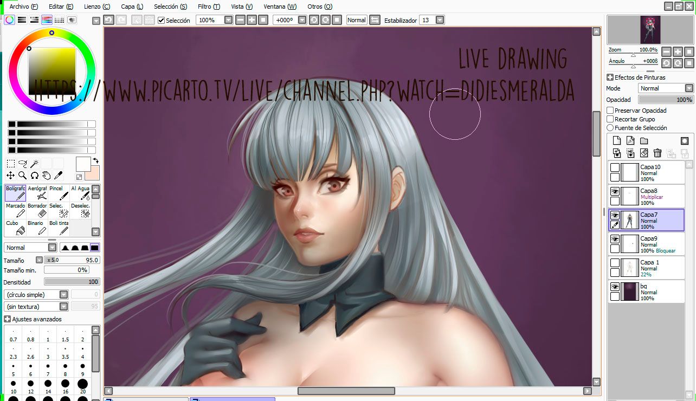Select the Pincel brush tool
The image size is (696, 401).
tap(59, 192)
